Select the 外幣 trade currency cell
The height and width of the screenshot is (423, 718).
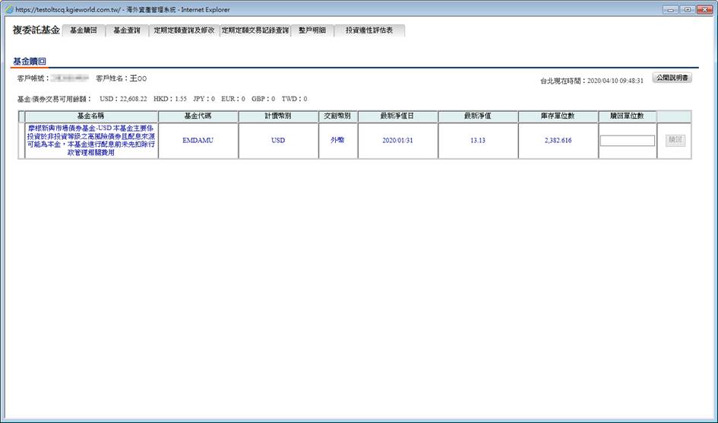[337, 140]
